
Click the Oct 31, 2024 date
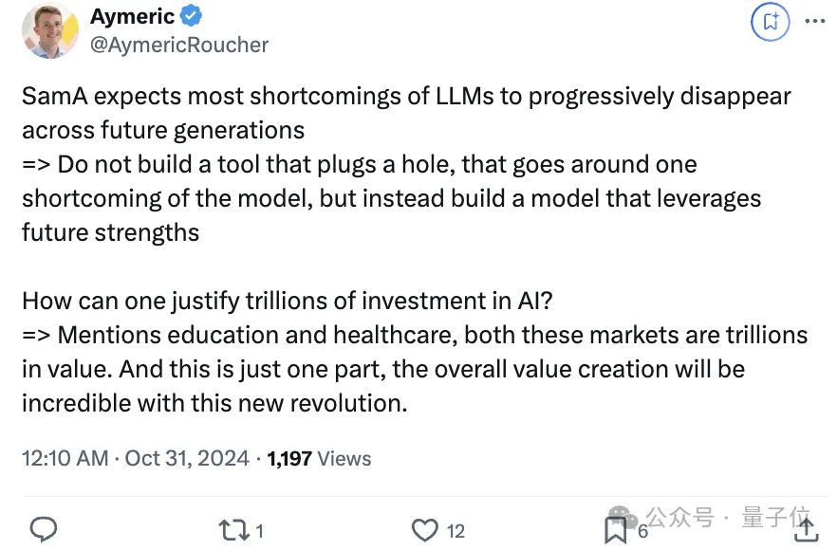tap(187, 459)
